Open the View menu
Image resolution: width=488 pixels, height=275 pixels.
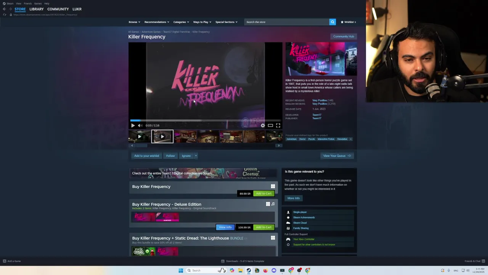point(18,3)
